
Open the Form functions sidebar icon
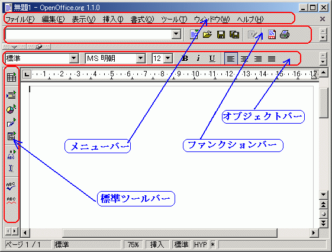point(11,136)
